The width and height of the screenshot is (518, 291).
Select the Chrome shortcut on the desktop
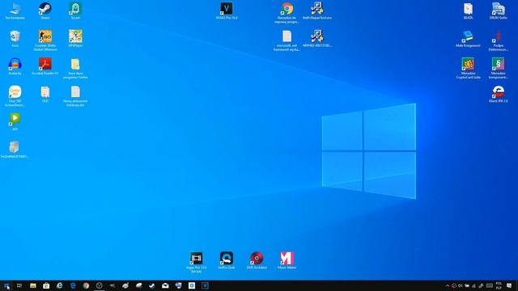point(287,13)
